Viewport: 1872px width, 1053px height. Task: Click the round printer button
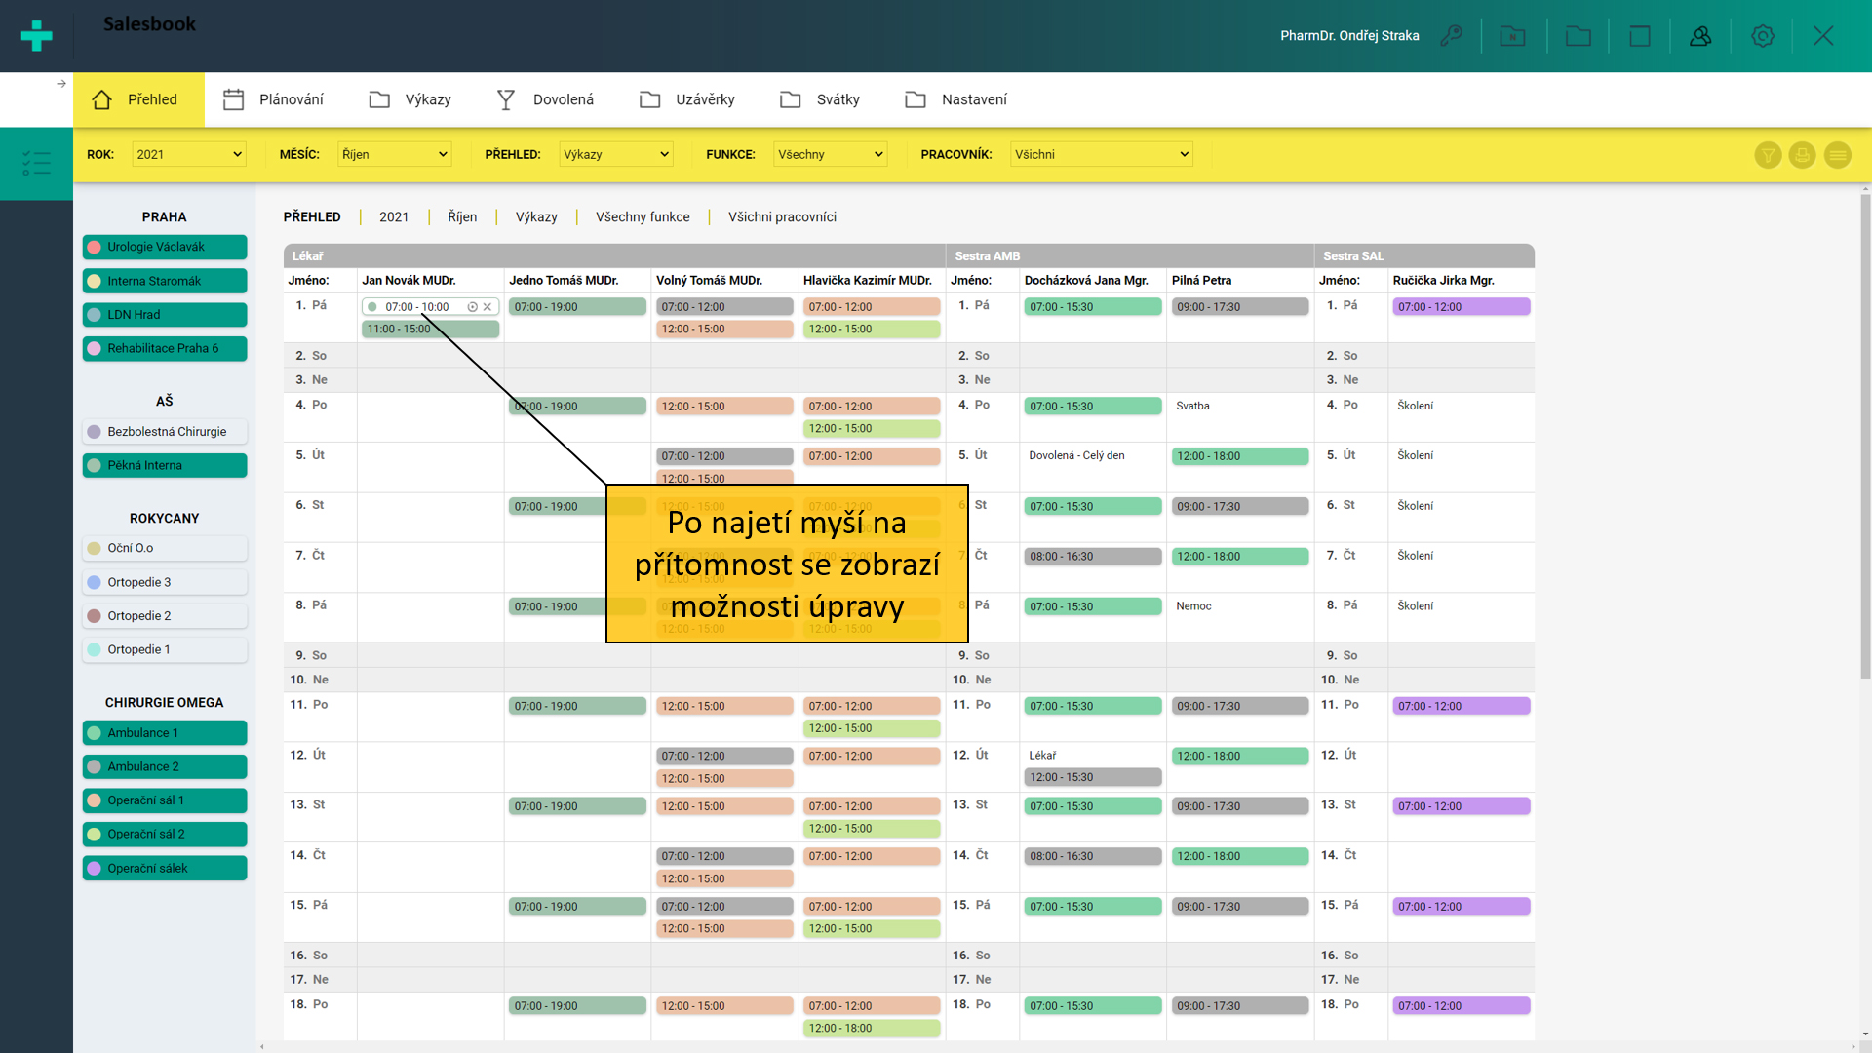[1802, 155]
